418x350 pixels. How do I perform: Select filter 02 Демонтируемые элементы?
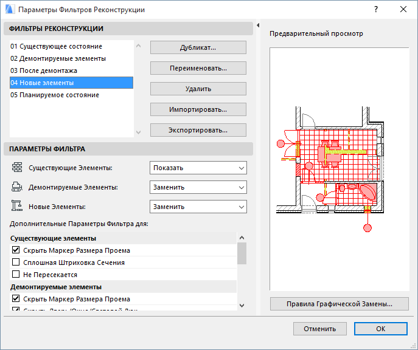click(x=71, y=58)
